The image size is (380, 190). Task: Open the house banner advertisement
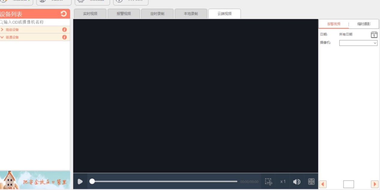(x=35, y=180)
